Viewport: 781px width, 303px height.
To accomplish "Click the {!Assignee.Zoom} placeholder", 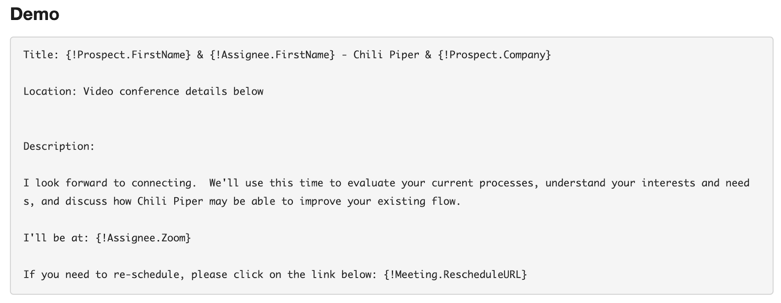I will (x=144, y=238).
